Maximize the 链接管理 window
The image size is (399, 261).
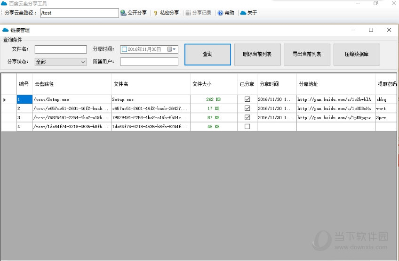coord(371,30)
